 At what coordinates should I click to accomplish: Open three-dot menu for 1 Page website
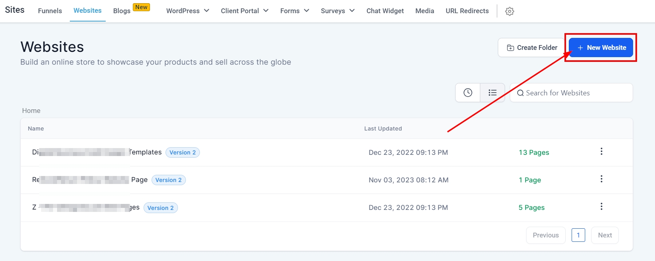click(602, 179)
